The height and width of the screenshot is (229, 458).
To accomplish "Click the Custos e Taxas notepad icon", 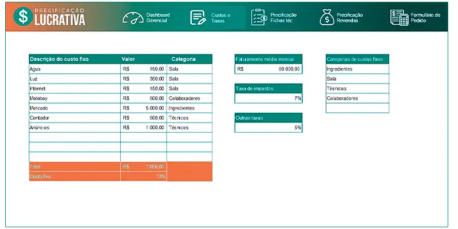I will pyautogui.click(x=199, y=17).
